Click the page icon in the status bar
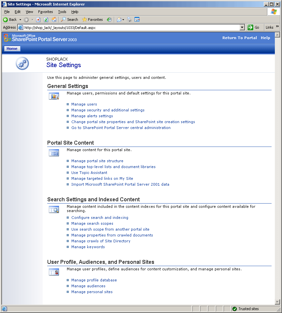This screenshot has height=313, width=282. click(4, 309)
